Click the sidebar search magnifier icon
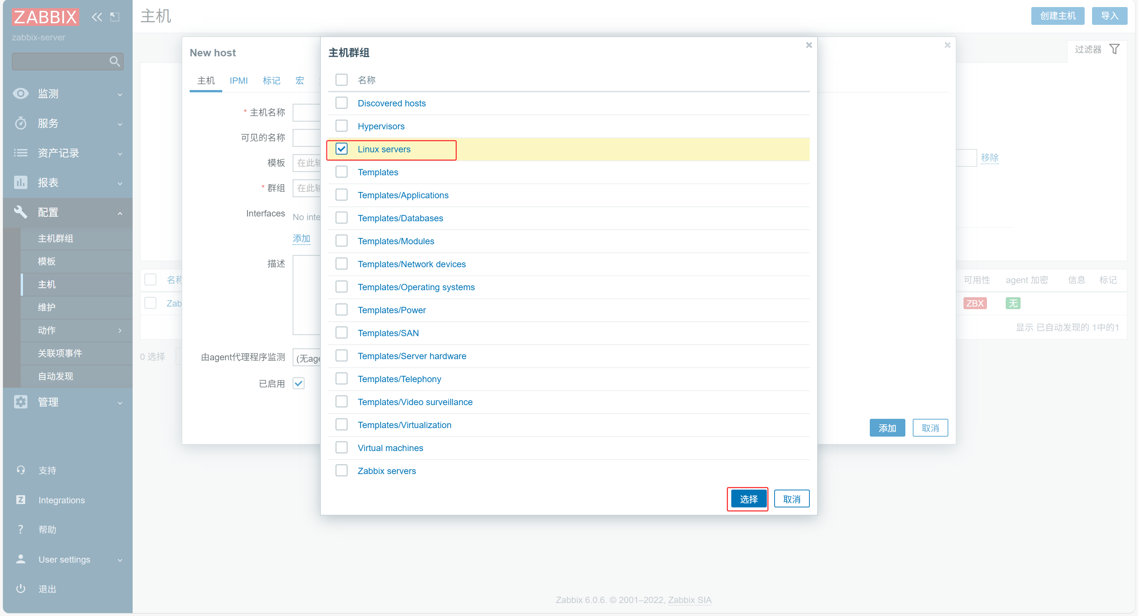 [x=114, y=61]
